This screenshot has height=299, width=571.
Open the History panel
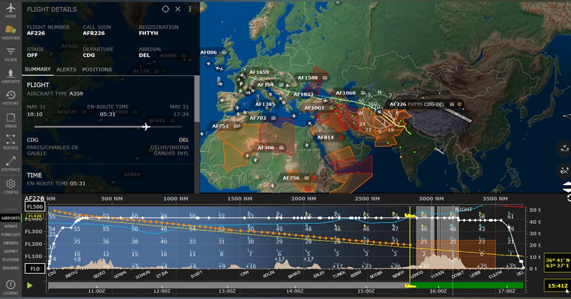[10, 98]
